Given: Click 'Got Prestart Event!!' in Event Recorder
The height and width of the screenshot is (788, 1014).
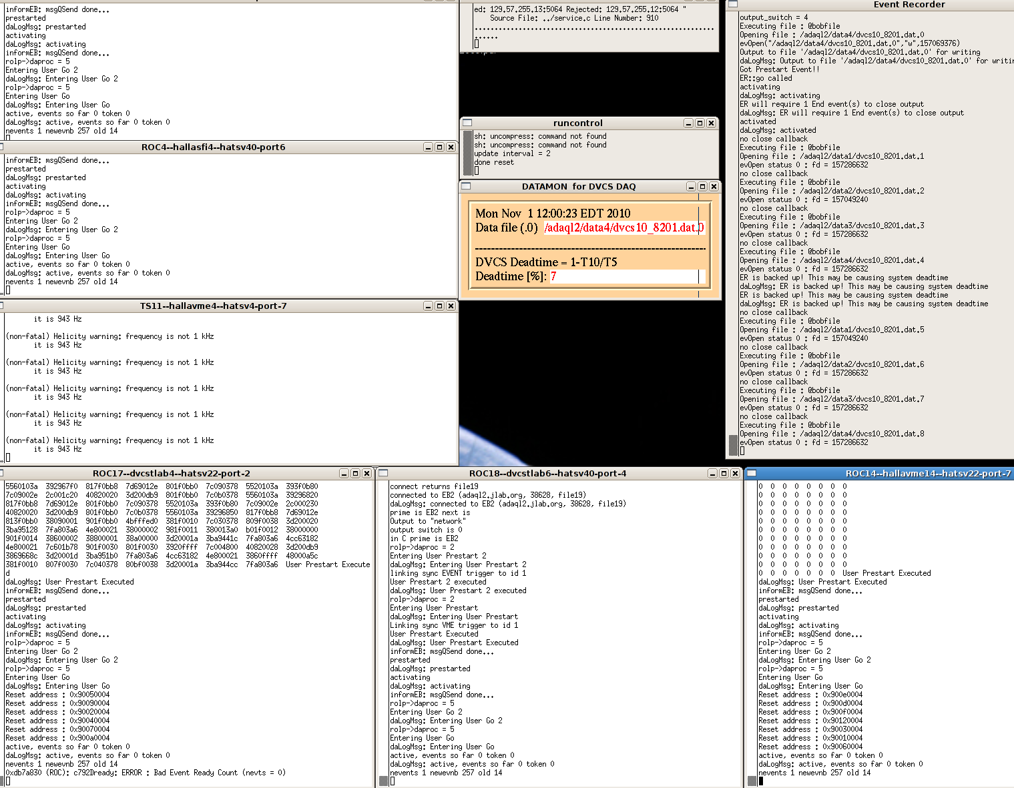Looking at the screenshot, I should tap(779, 69).
